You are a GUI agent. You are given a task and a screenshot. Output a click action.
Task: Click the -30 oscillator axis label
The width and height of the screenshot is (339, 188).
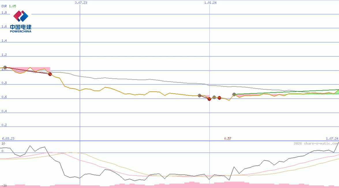[x=4, y=186]
